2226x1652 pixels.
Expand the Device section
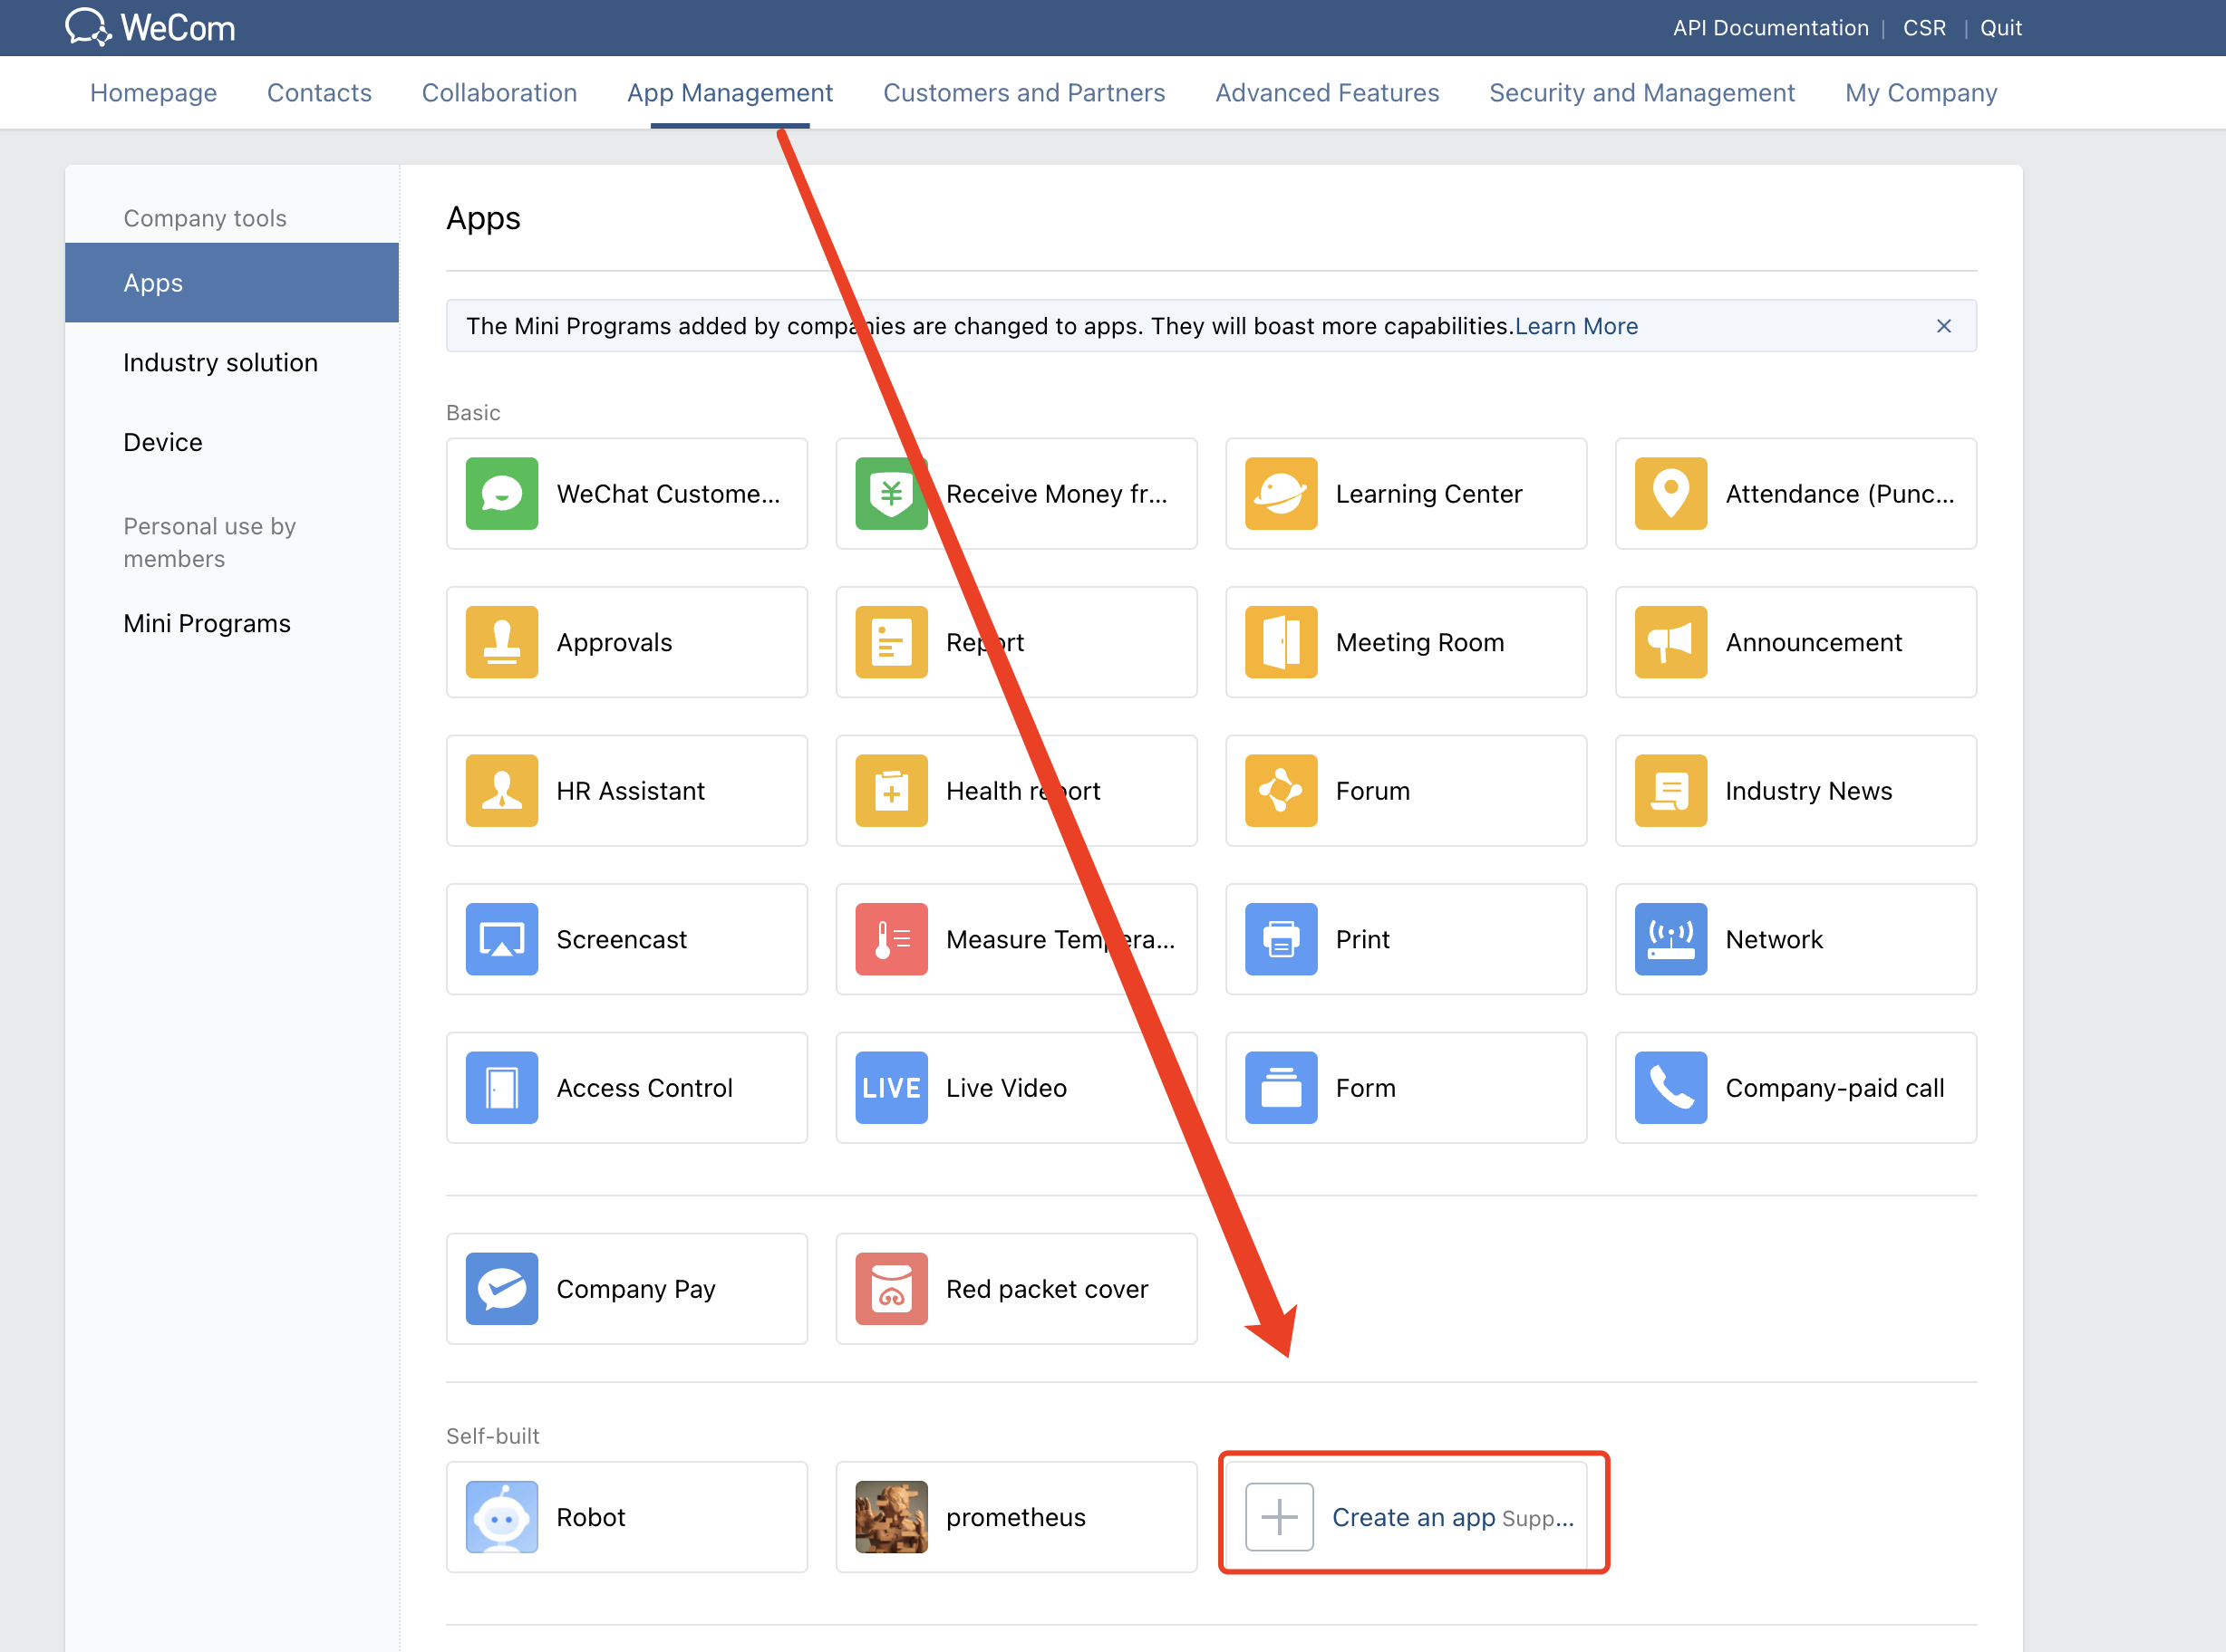pyautogui.click(x=163, y=443)
